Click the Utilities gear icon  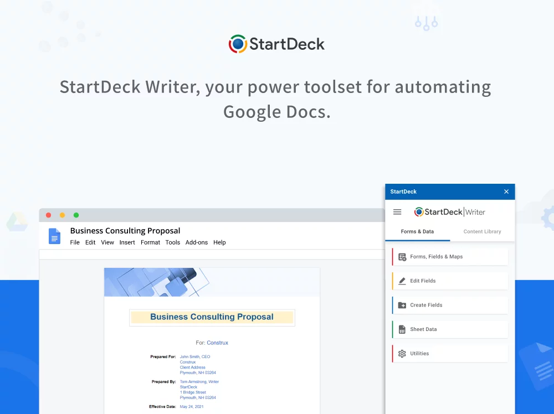tap(402, 354)
